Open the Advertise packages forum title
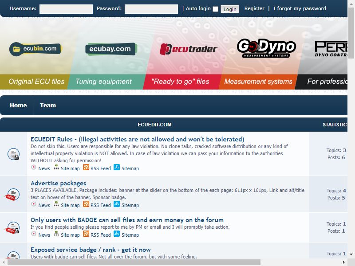Image resolution: width=355 pixels, height=266 pixels. 58,183
